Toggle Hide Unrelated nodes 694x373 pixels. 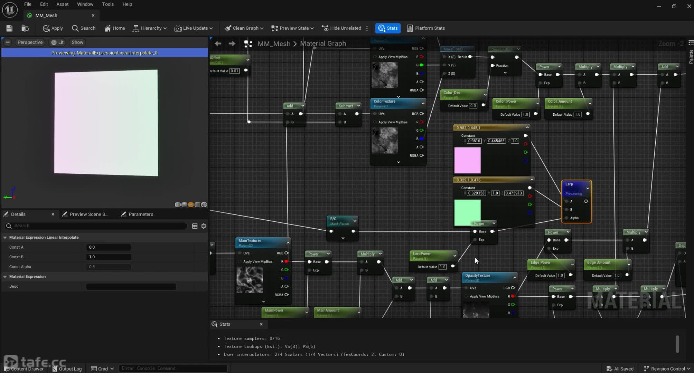(x=341, y=28)
